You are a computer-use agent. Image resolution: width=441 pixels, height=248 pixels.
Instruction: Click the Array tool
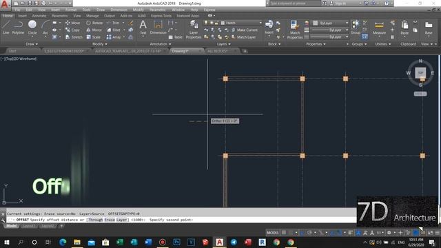[x=114, y=37]
